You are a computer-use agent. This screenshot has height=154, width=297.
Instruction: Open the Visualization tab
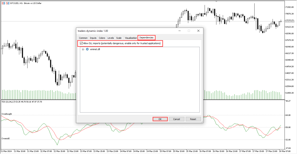point(131,38)
